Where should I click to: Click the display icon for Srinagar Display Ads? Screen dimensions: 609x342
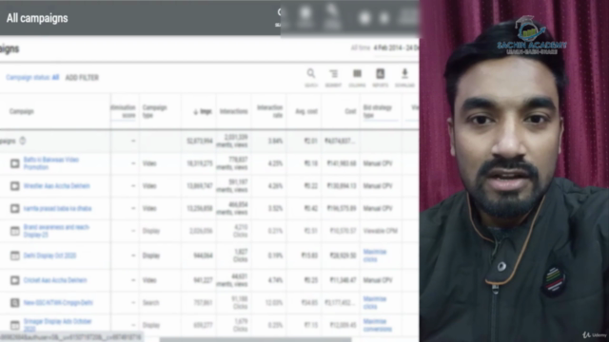tap(15, 325)
